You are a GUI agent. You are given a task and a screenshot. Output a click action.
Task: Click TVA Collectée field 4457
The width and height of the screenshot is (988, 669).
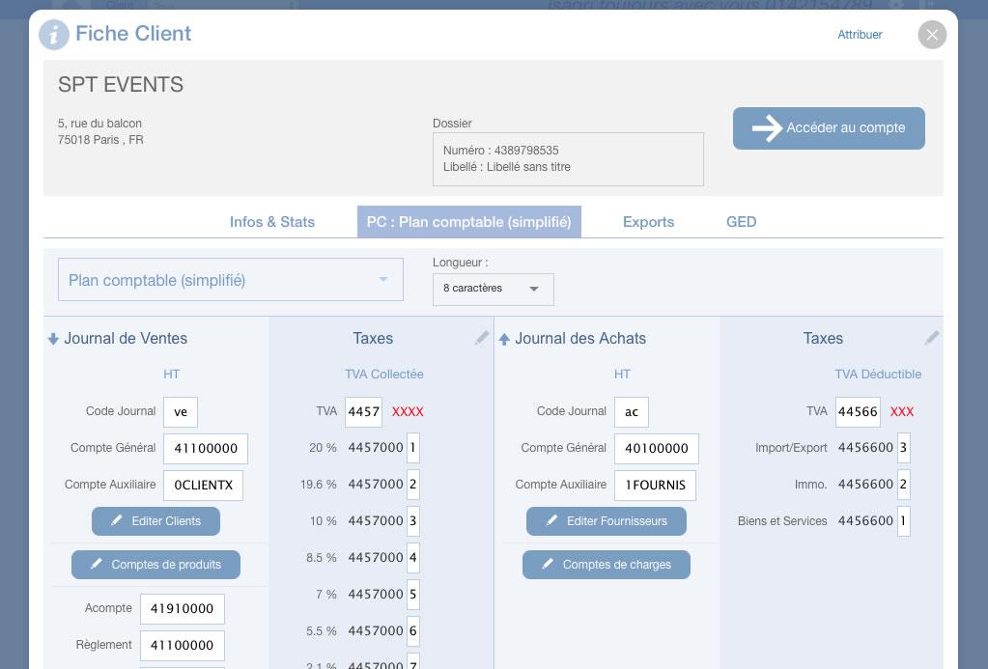(363, 412)
